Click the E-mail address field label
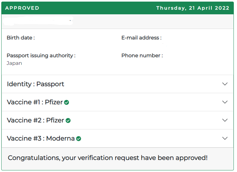The height and width of the screenshot is (172, 237). coord(142,38)
